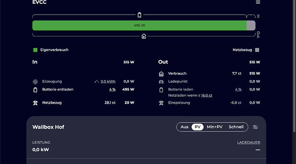This screenshot has width=296, height=164.
Task: Select the PV charging mode
Action: (x=197, y=127)
